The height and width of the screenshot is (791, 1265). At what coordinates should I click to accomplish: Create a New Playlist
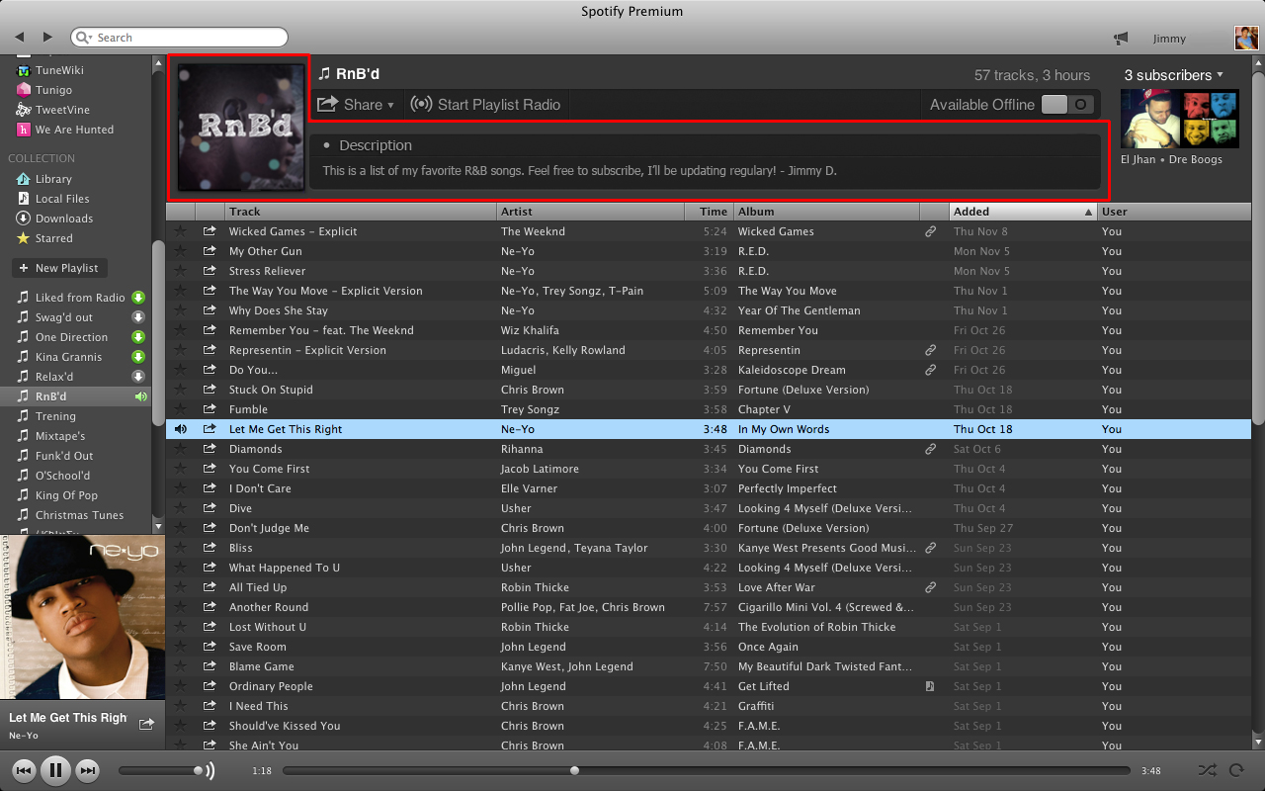tap(58, 268)
